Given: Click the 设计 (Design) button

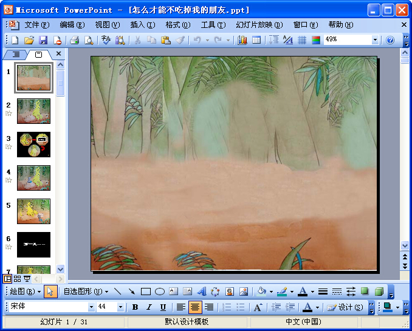Looking at the screenshot, I should pyautogui.click(x=345, y=307).
